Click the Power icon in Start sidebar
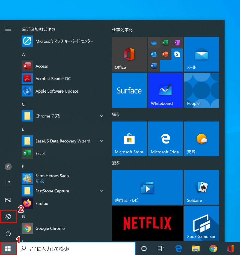 (x=8, y=233)
